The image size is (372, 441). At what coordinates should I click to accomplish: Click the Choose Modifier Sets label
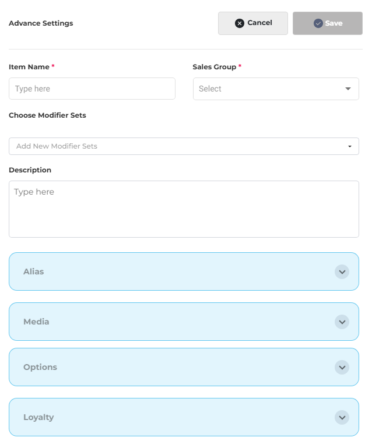tap(47, 115)
